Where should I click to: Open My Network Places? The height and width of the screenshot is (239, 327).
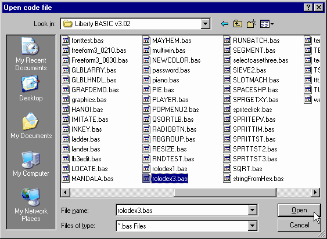[x=31, y=205]
